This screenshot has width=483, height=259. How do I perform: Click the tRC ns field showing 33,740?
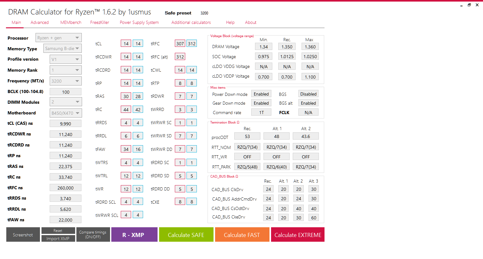[x=66, y=177]
